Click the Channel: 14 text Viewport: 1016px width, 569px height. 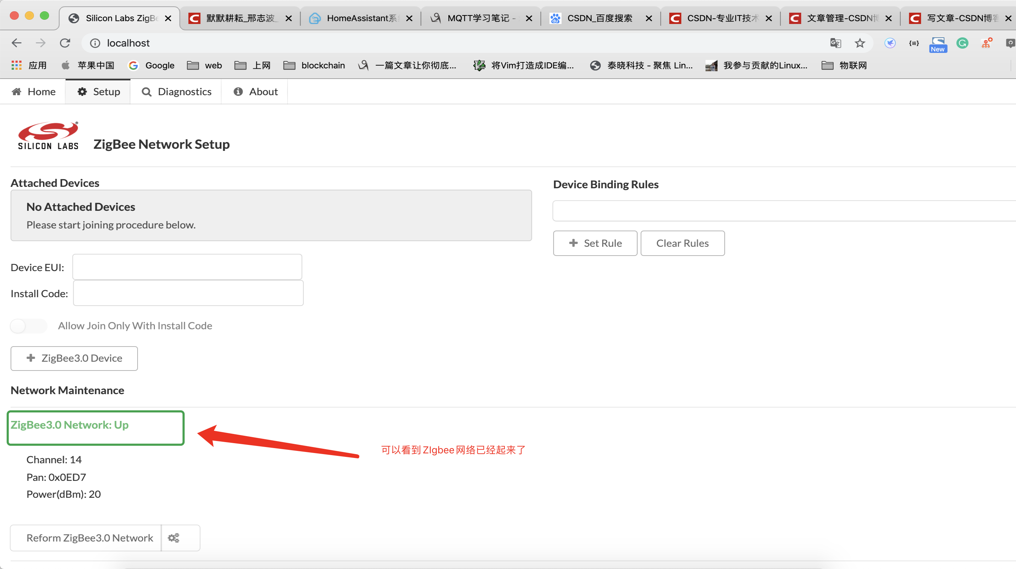pos(54,459)
